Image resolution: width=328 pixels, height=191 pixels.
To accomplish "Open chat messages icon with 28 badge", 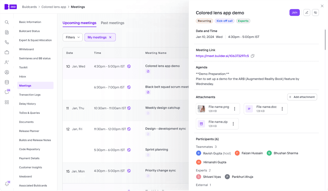I will pos(7,92).
